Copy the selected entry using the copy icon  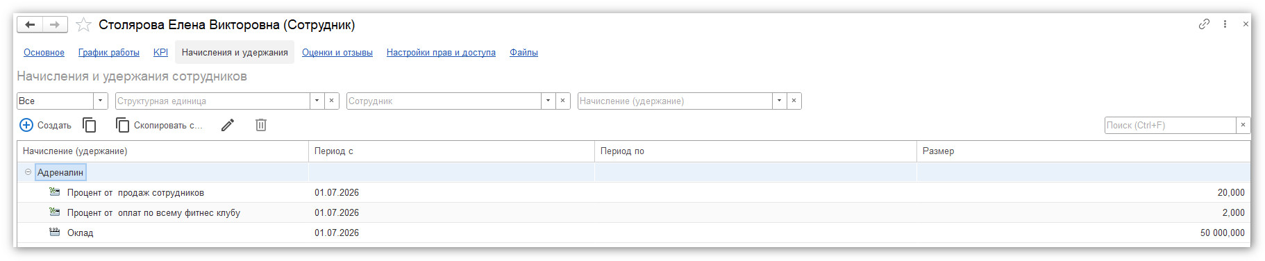click(x=90, y=126)
